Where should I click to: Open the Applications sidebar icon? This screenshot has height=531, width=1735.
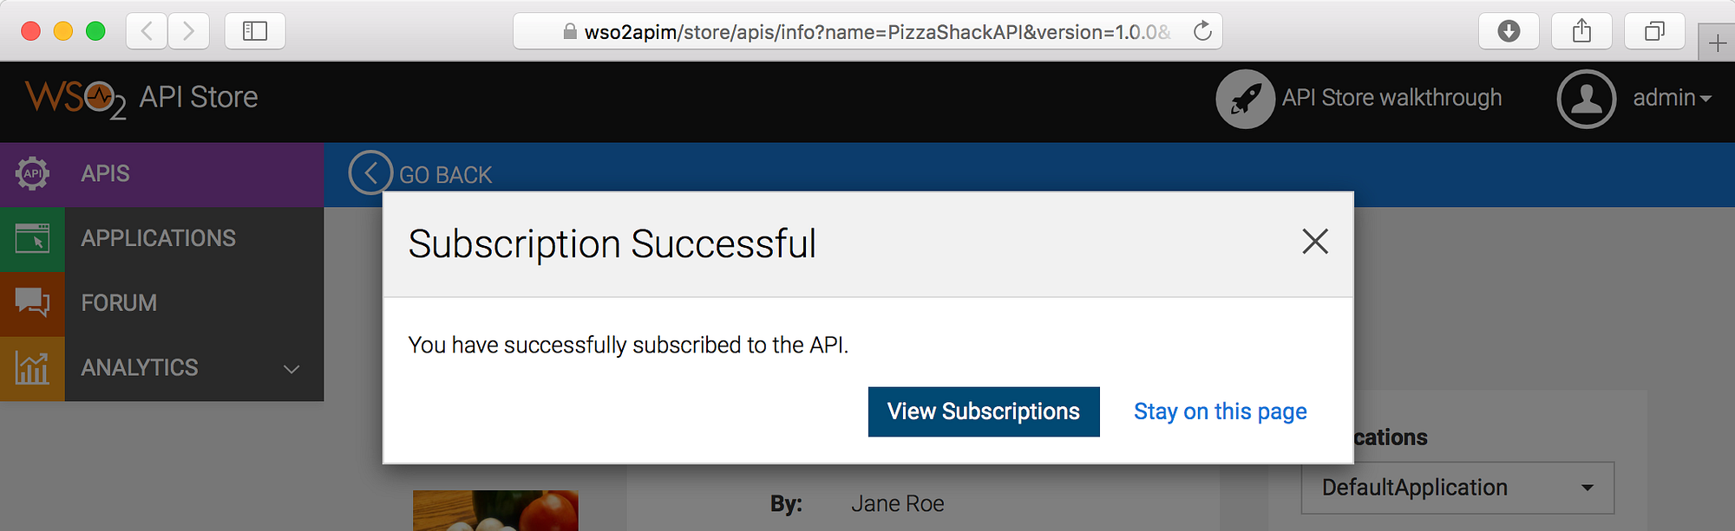click(32, 238)
